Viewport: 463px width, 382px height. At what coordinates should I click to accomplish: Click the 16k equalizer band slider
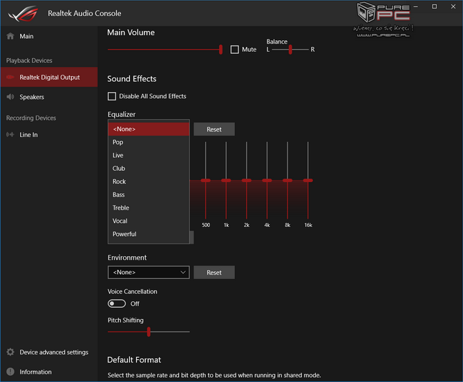point(308,181)
